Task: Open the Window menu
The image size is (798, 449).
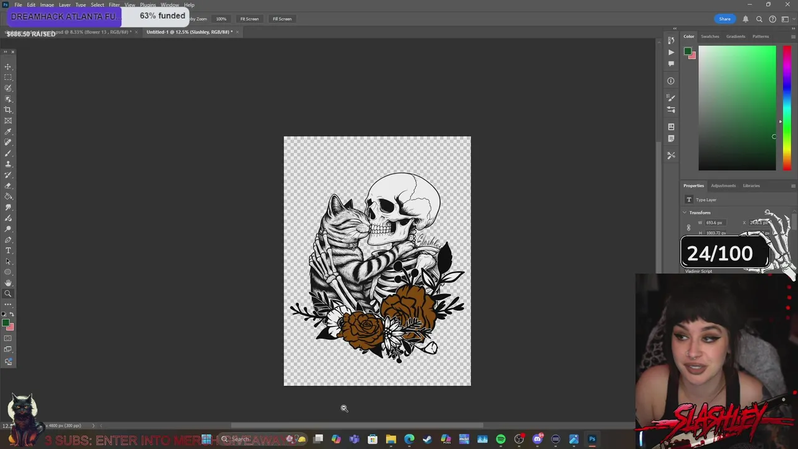Action: coord(170,5)
